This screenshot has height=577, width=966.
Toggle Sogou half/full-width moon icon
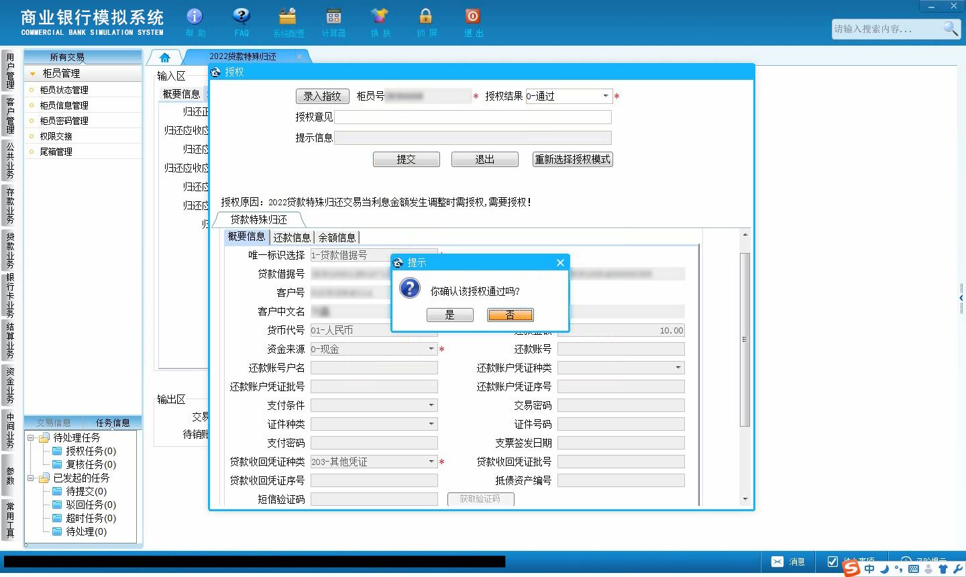tap(884, 569)
